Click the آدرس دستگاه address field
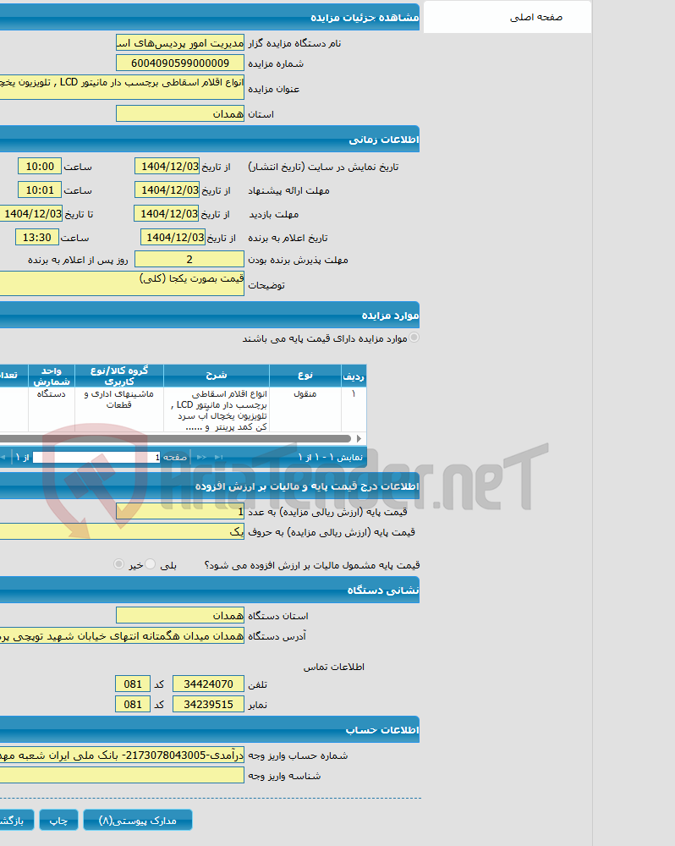 (x=122, y=636)
